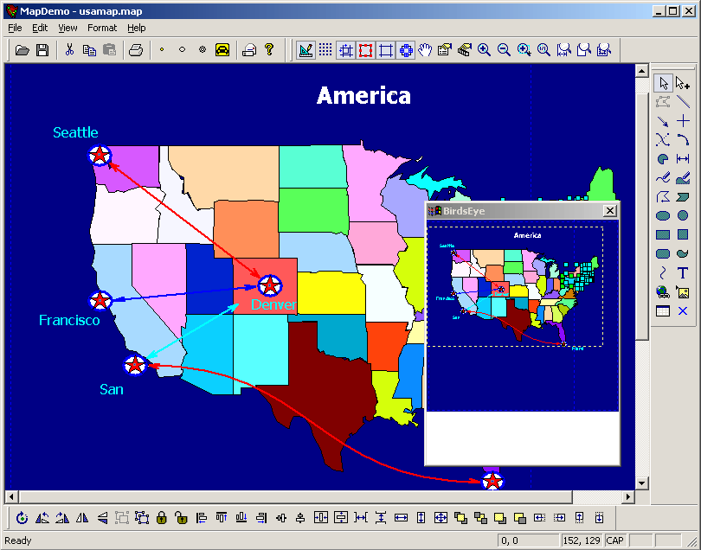Pick the pie shape tool
This screenshot has height=550, width=701.
(663, 159)
